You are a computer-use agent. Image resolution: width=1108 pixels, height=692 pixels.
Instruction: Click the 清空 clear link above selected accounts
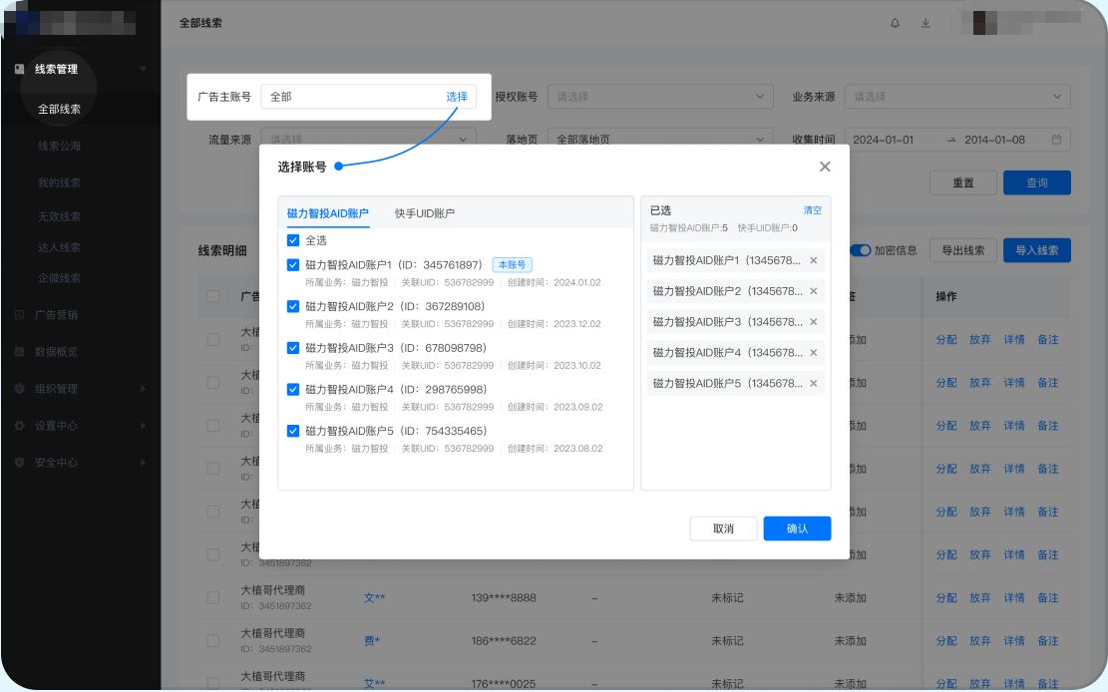pyautogui.click(x=812, y=210)
